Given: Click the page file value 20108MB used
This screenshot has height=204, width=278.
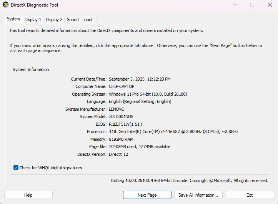Looking at the screenshot, I should (x=140, y=147).
